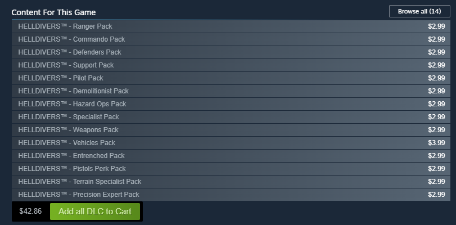View the Weapons Pack DLC

tap(231, 130)
